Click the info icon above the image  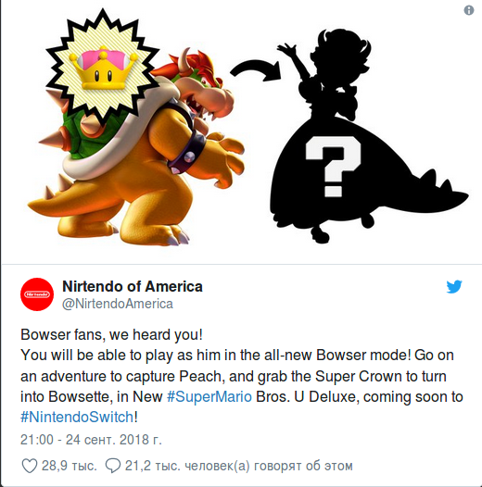469,10
